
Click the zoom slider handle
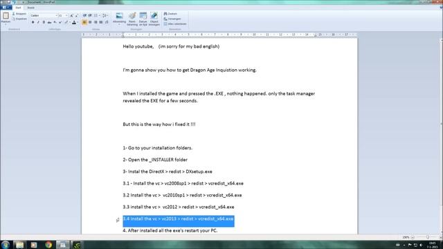[x=428, y=237]
